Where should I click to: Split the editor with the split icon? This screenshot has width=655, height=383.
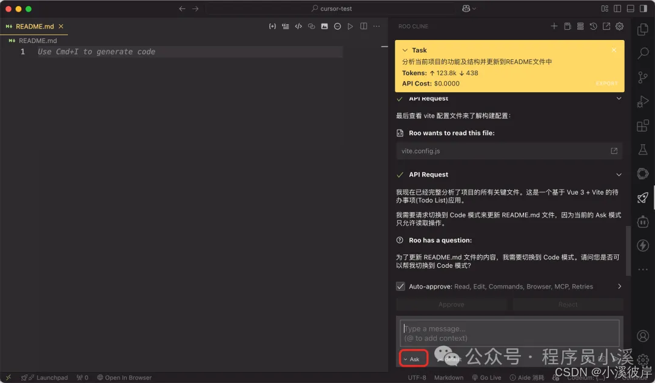363,26
